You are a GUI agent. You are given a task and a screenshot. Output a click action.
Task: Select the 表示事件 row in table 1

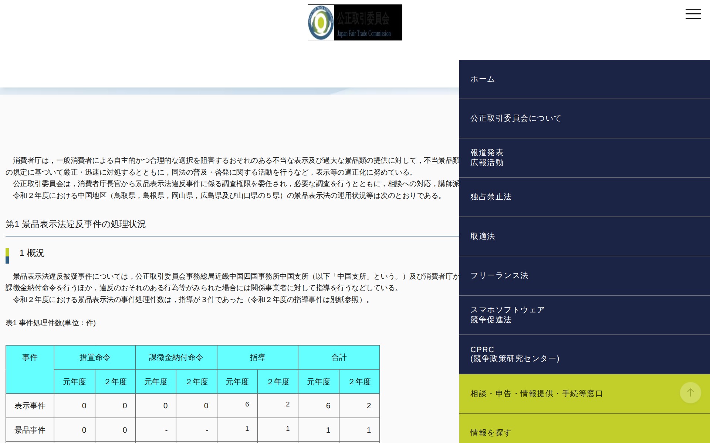pos(30,405)
